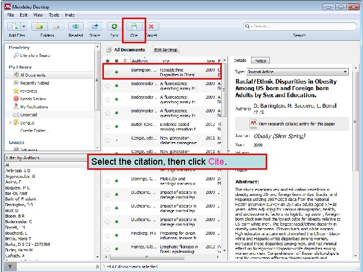363x272 pixels.
Task: Sort by the favorites star column header
Action: [107, 61]
